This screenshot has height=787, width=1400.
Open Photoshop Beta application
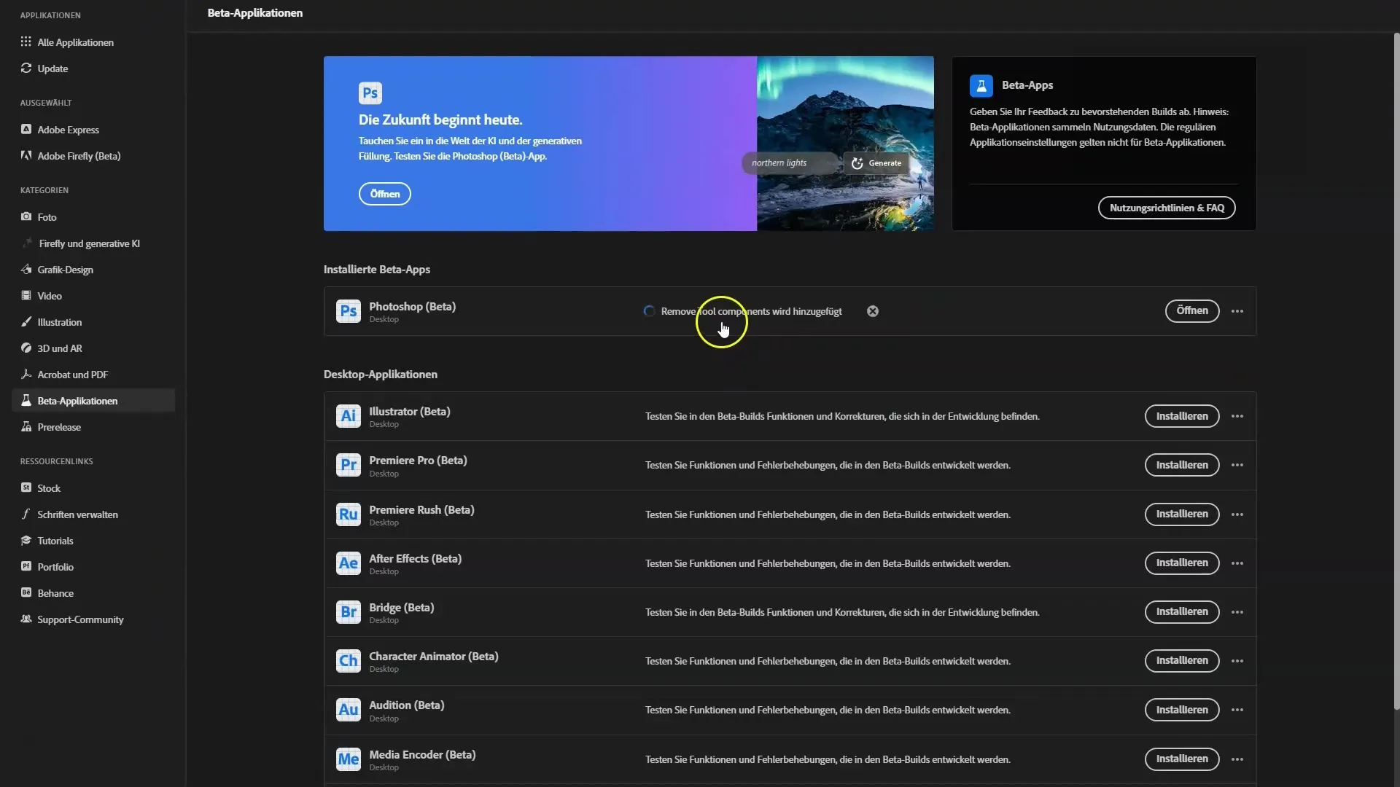point(1191,310)
